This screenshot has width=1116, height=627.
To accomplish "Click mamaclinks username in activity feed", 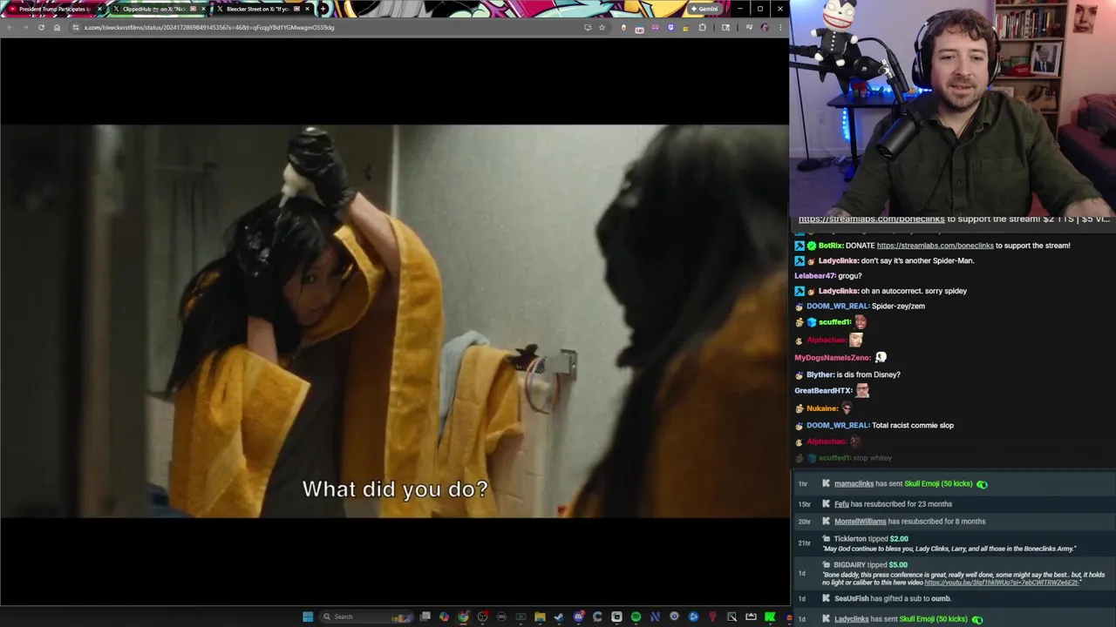I will pyautogui.click(x=854, y=483).
